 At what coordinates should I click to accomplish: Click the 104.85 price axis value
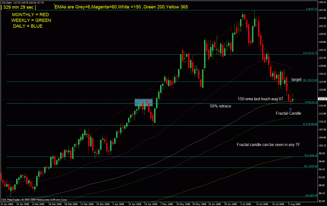pos(322,138)
